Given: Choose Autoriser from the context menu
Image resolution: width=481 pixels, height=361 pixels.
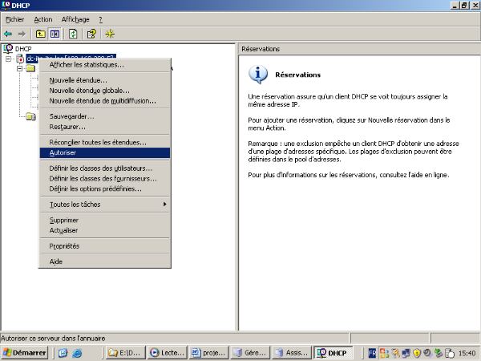Looking at the screenshot, I should coord(63,152).
